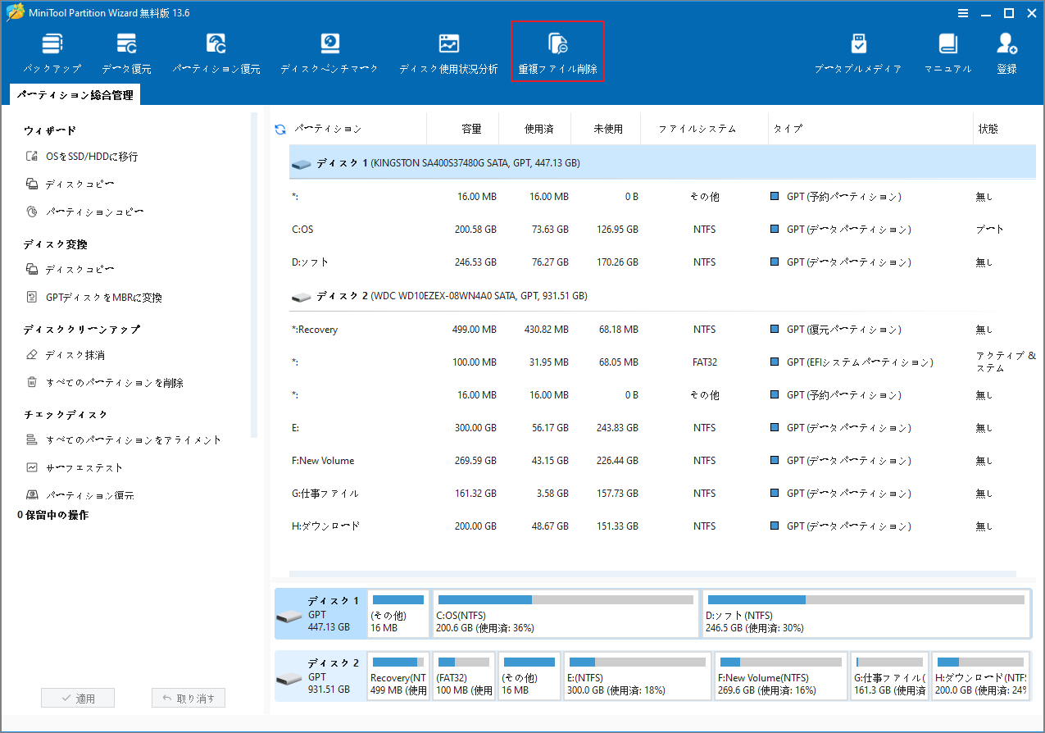Select C:OS partition row
The width and height of the screenshot is (1045, 733).
pos(662,230)
